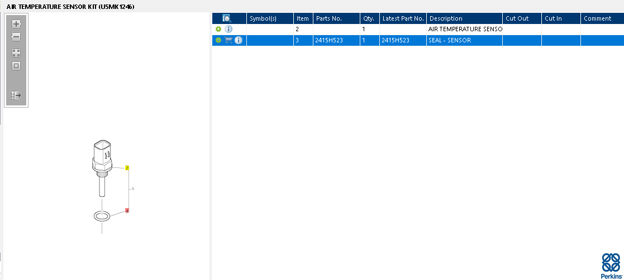Select the SEAL - SENSOR description cell
Viewport: 624px width, 280px height.
tap(464, 40)
